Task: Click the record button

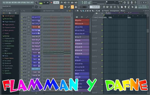Action: click(x=51, y=2)
